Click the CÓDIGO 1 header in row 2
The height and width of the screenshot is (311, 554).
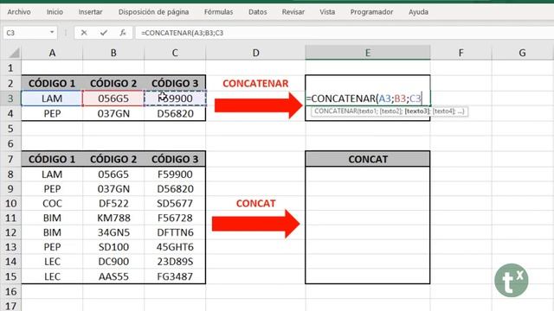pos(52,83)
